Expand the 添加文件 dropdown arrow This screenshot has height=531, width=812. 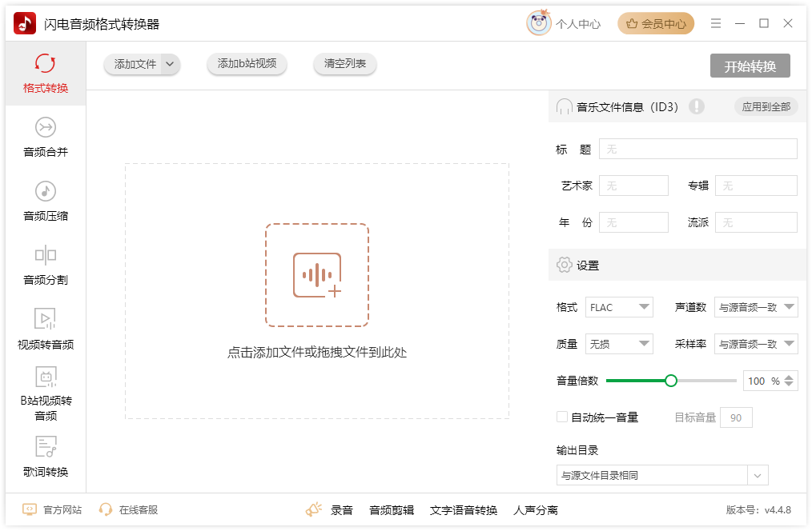click(x=170, y=64)
